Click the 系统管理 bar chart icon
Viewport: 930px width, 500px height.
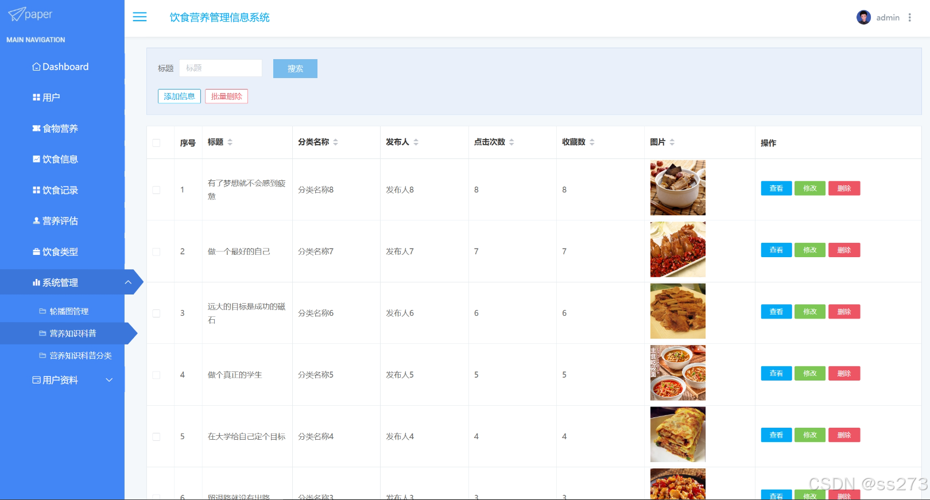36,282
